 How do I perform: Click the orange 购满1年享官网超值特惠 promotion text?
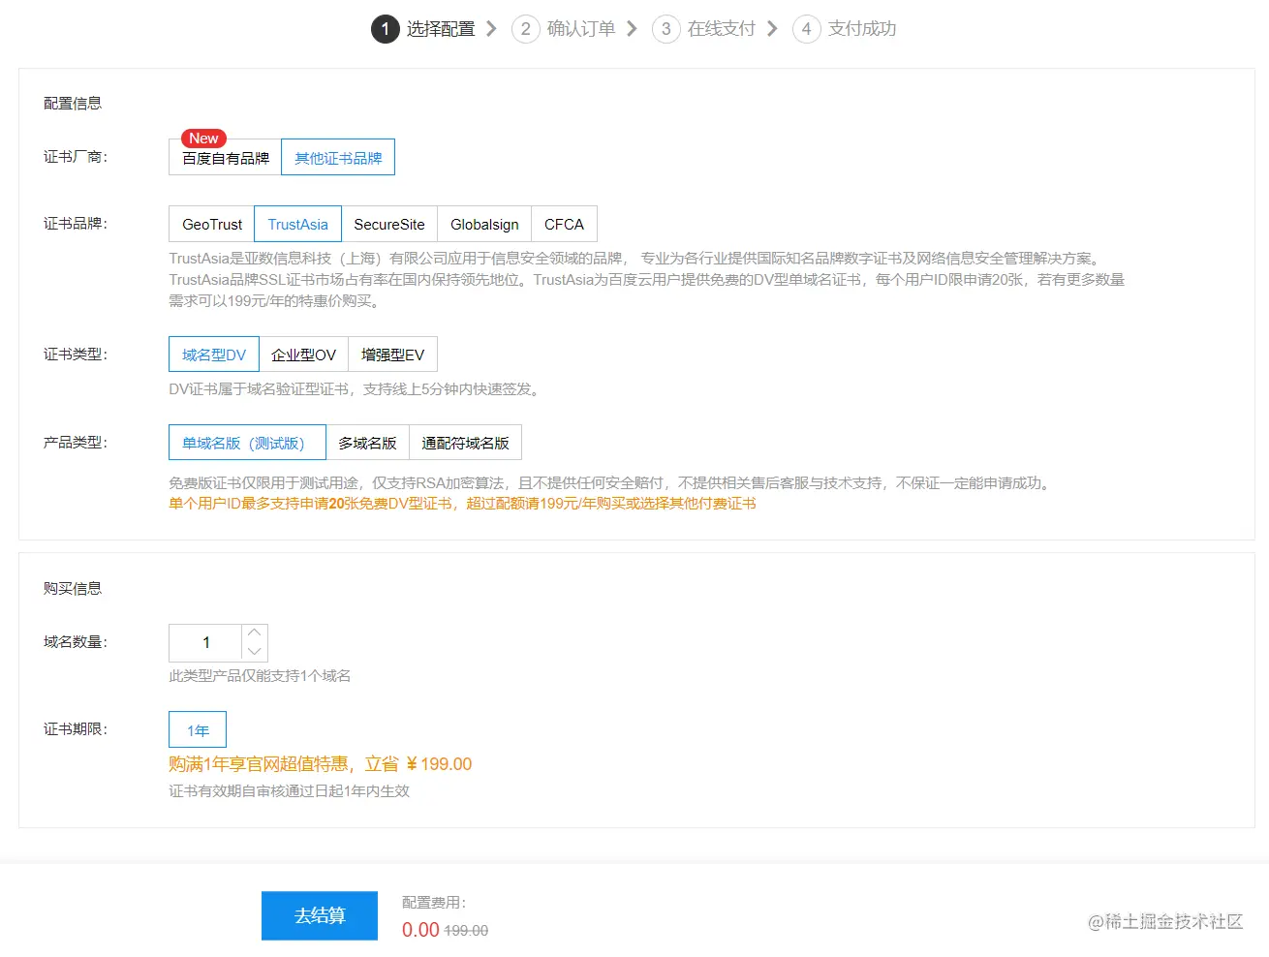[x=321, y=764]
